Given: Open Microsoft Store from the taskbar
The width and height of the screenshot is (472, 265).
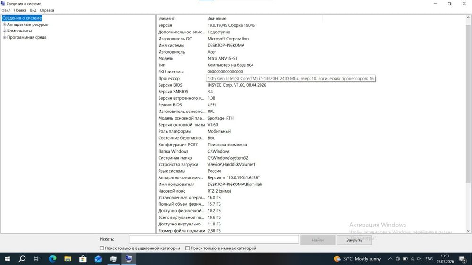Looking at the screenshot, I should 83,259.
